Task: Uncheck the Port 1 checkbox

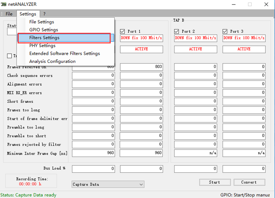Action: [x=122, y=31]
